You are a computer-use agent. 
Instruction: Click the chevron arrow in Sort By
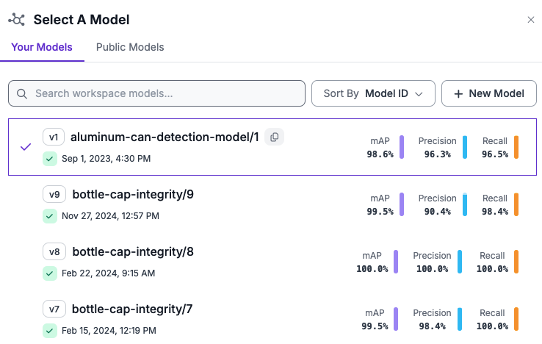click(x=419, y=94)
